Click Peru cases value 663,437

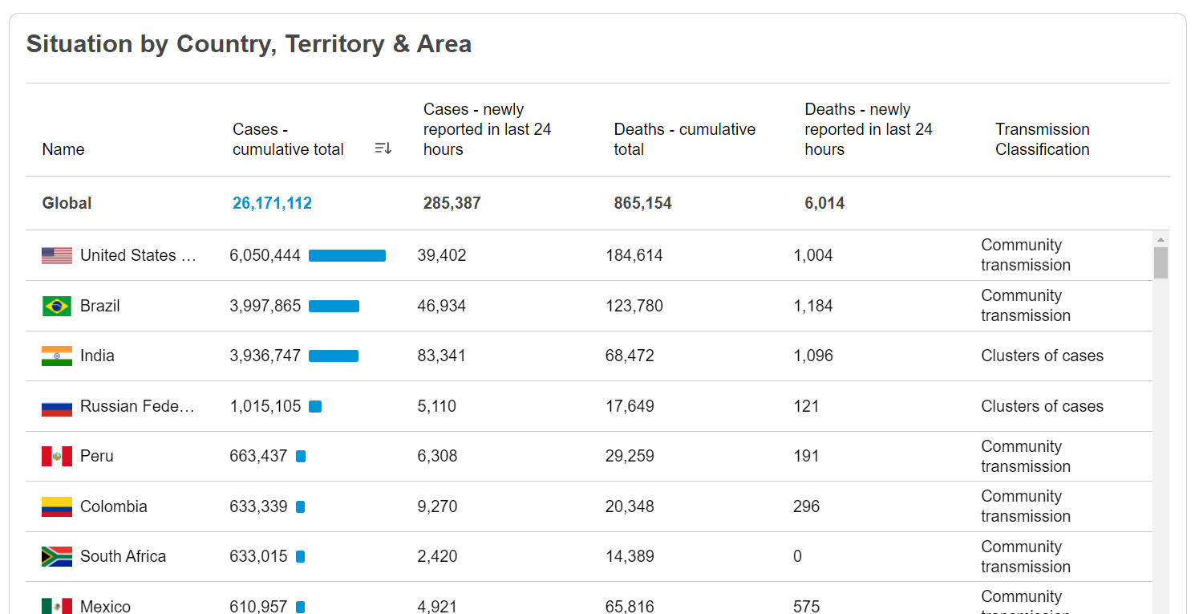258,456
